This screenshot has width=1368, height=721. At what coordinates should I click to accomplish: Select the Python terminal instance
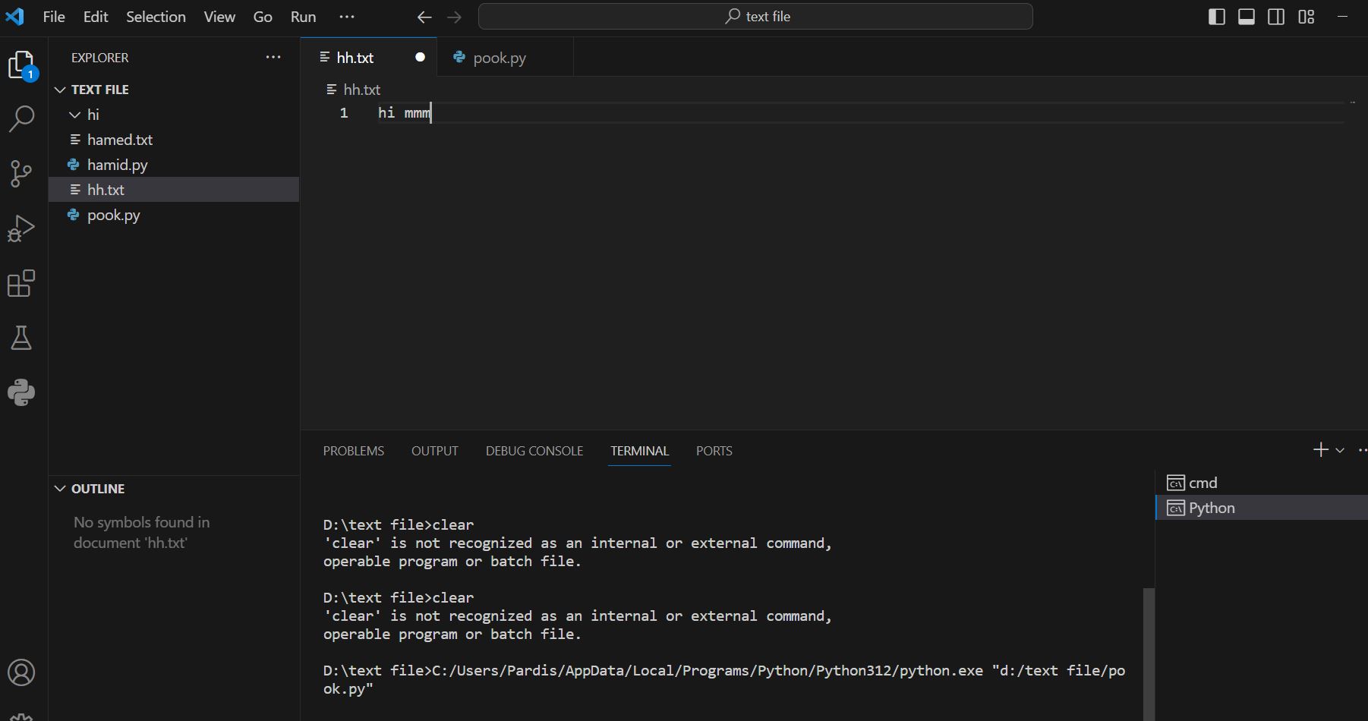pyautogui.click(x=1261, y=508)
